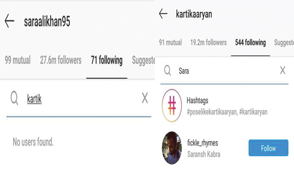Open fickle_rhymes profile picture
294x176 pixels.
coord(172,148)
